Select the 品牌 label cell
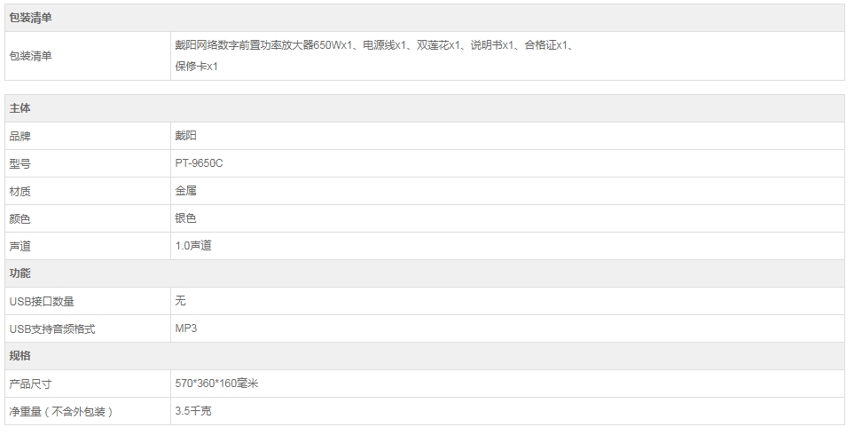This screenshot has height=435, width=854. pyautogui.click(x=88, y=137)
